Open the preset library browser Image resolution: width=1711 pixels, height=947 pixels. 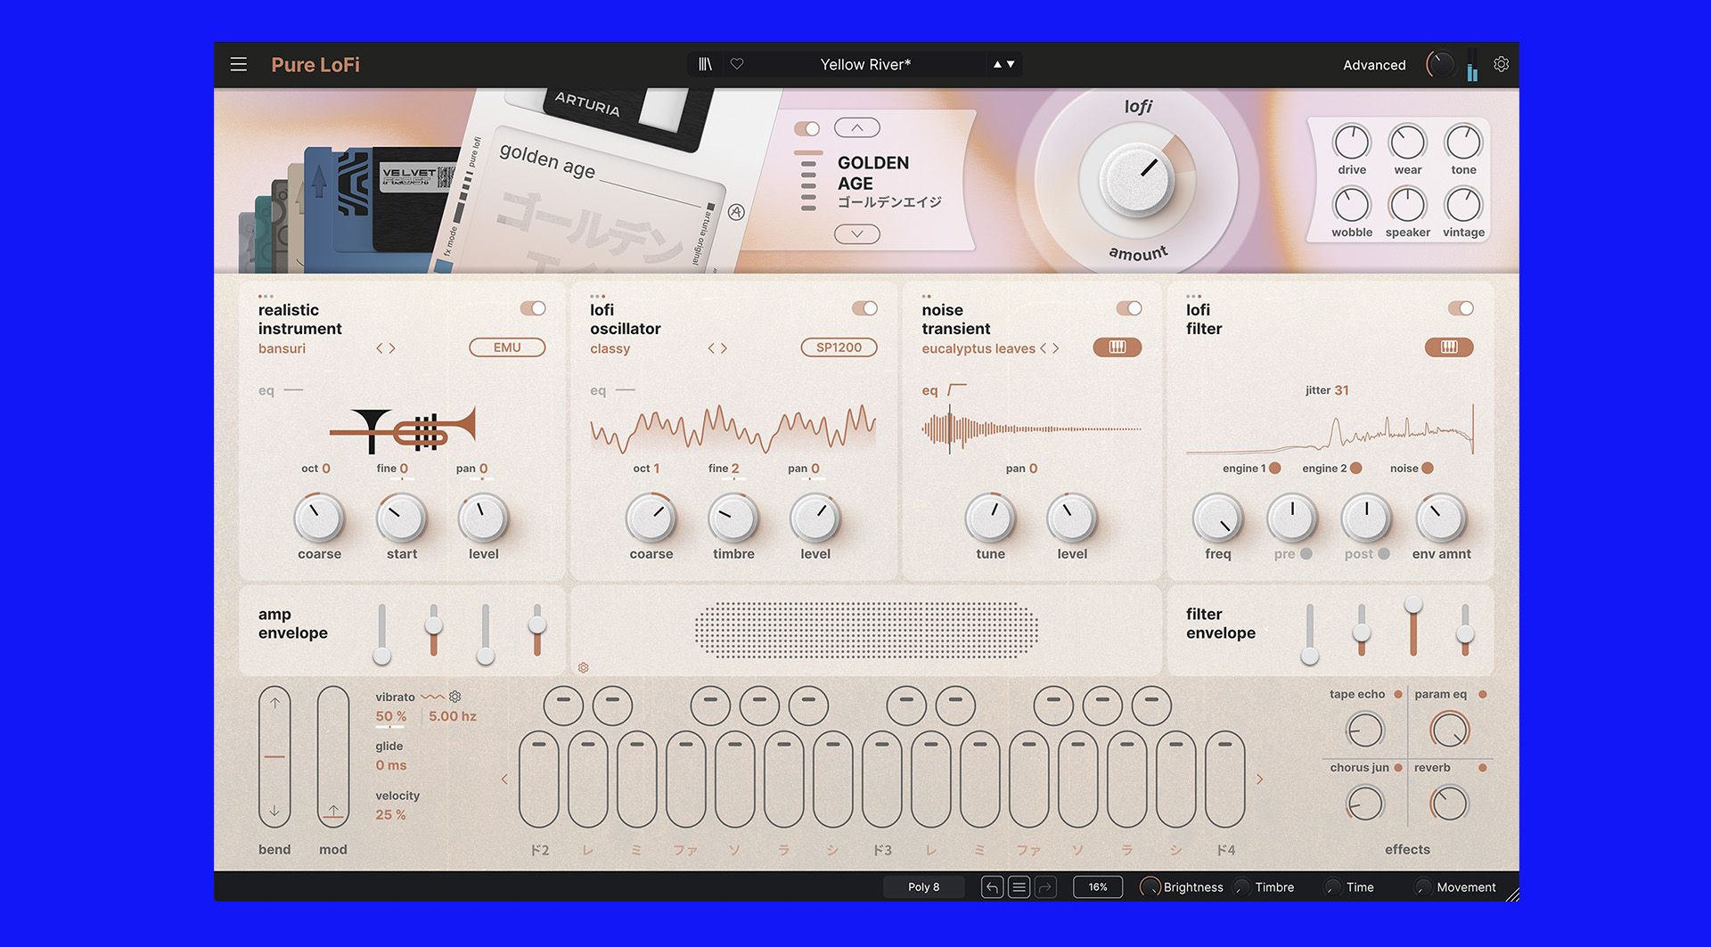click(705, 64)
